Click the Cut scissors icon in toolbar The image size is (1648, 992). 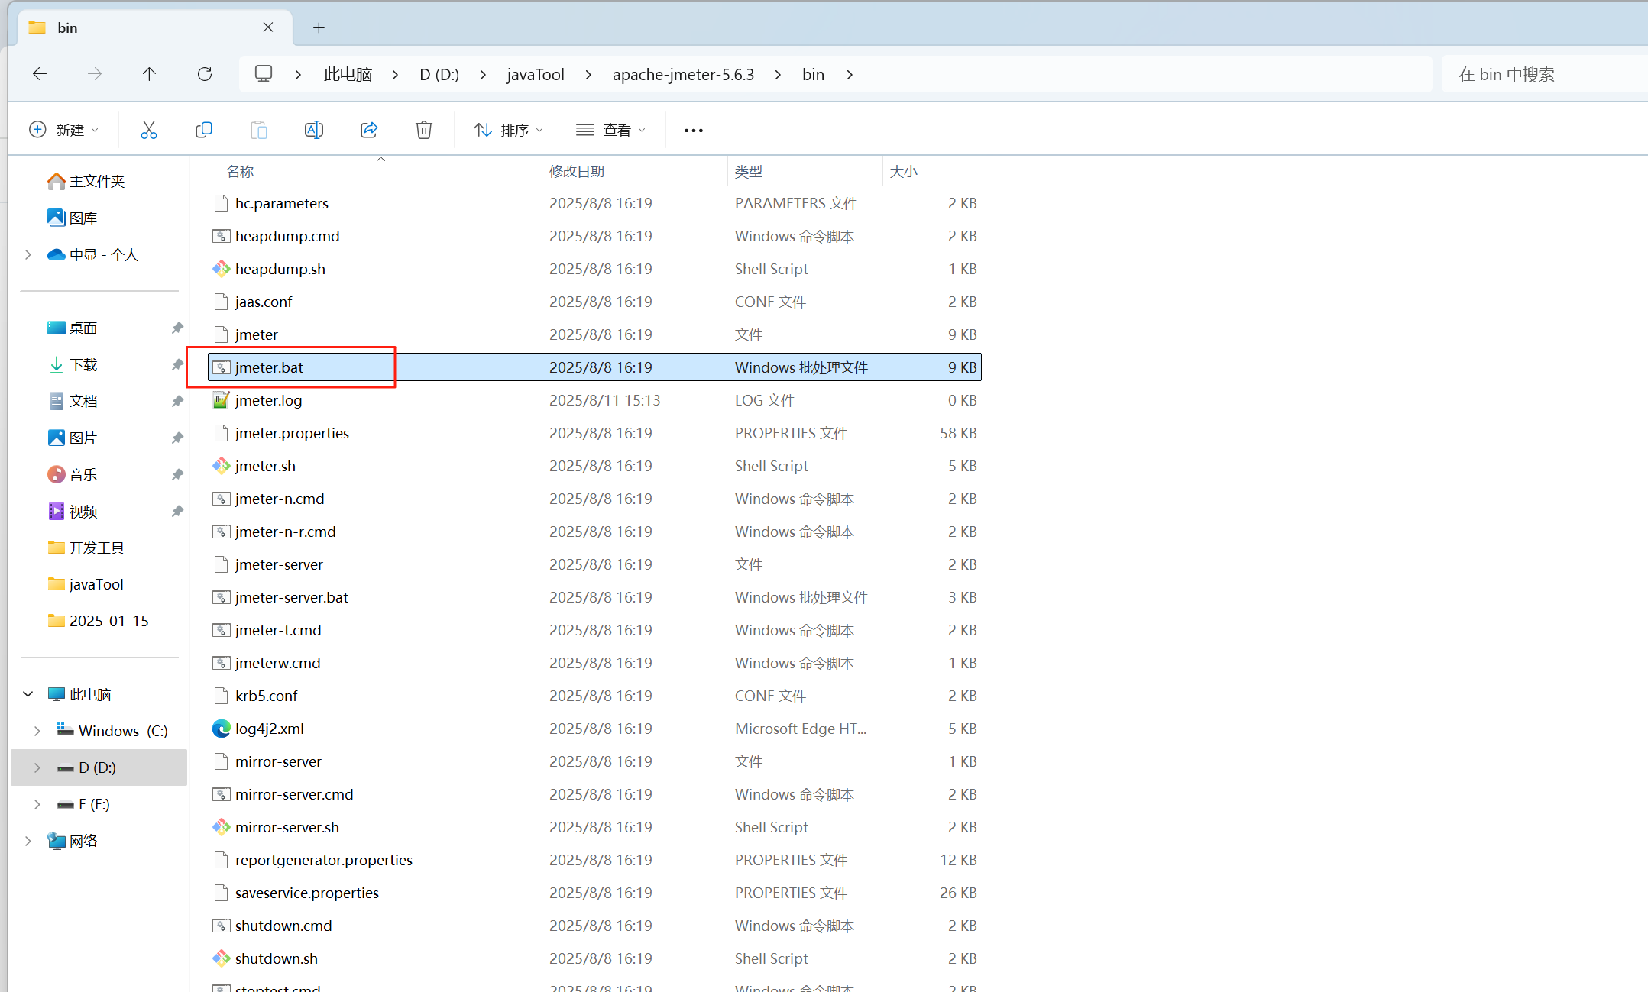(x=148, y=130)
